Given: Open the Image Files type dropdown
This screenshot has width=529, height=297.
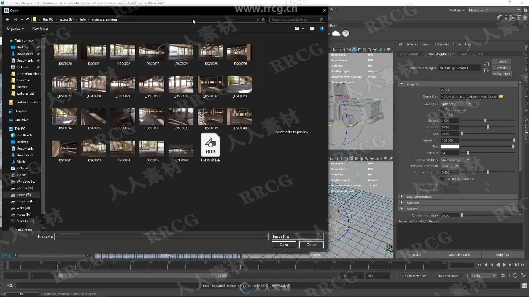Looking at the screenshot, I should point(297,237).
